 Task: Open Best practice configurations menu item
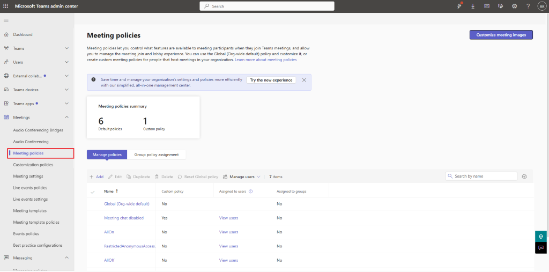tap(38, 245)
